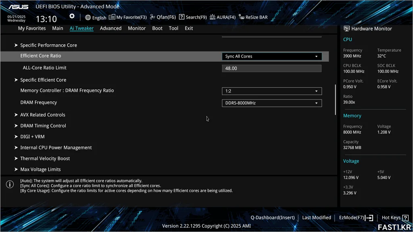Open My Favorite (F3) list
The width and height of the screenshot is (413, 232).
coord(128,17)
